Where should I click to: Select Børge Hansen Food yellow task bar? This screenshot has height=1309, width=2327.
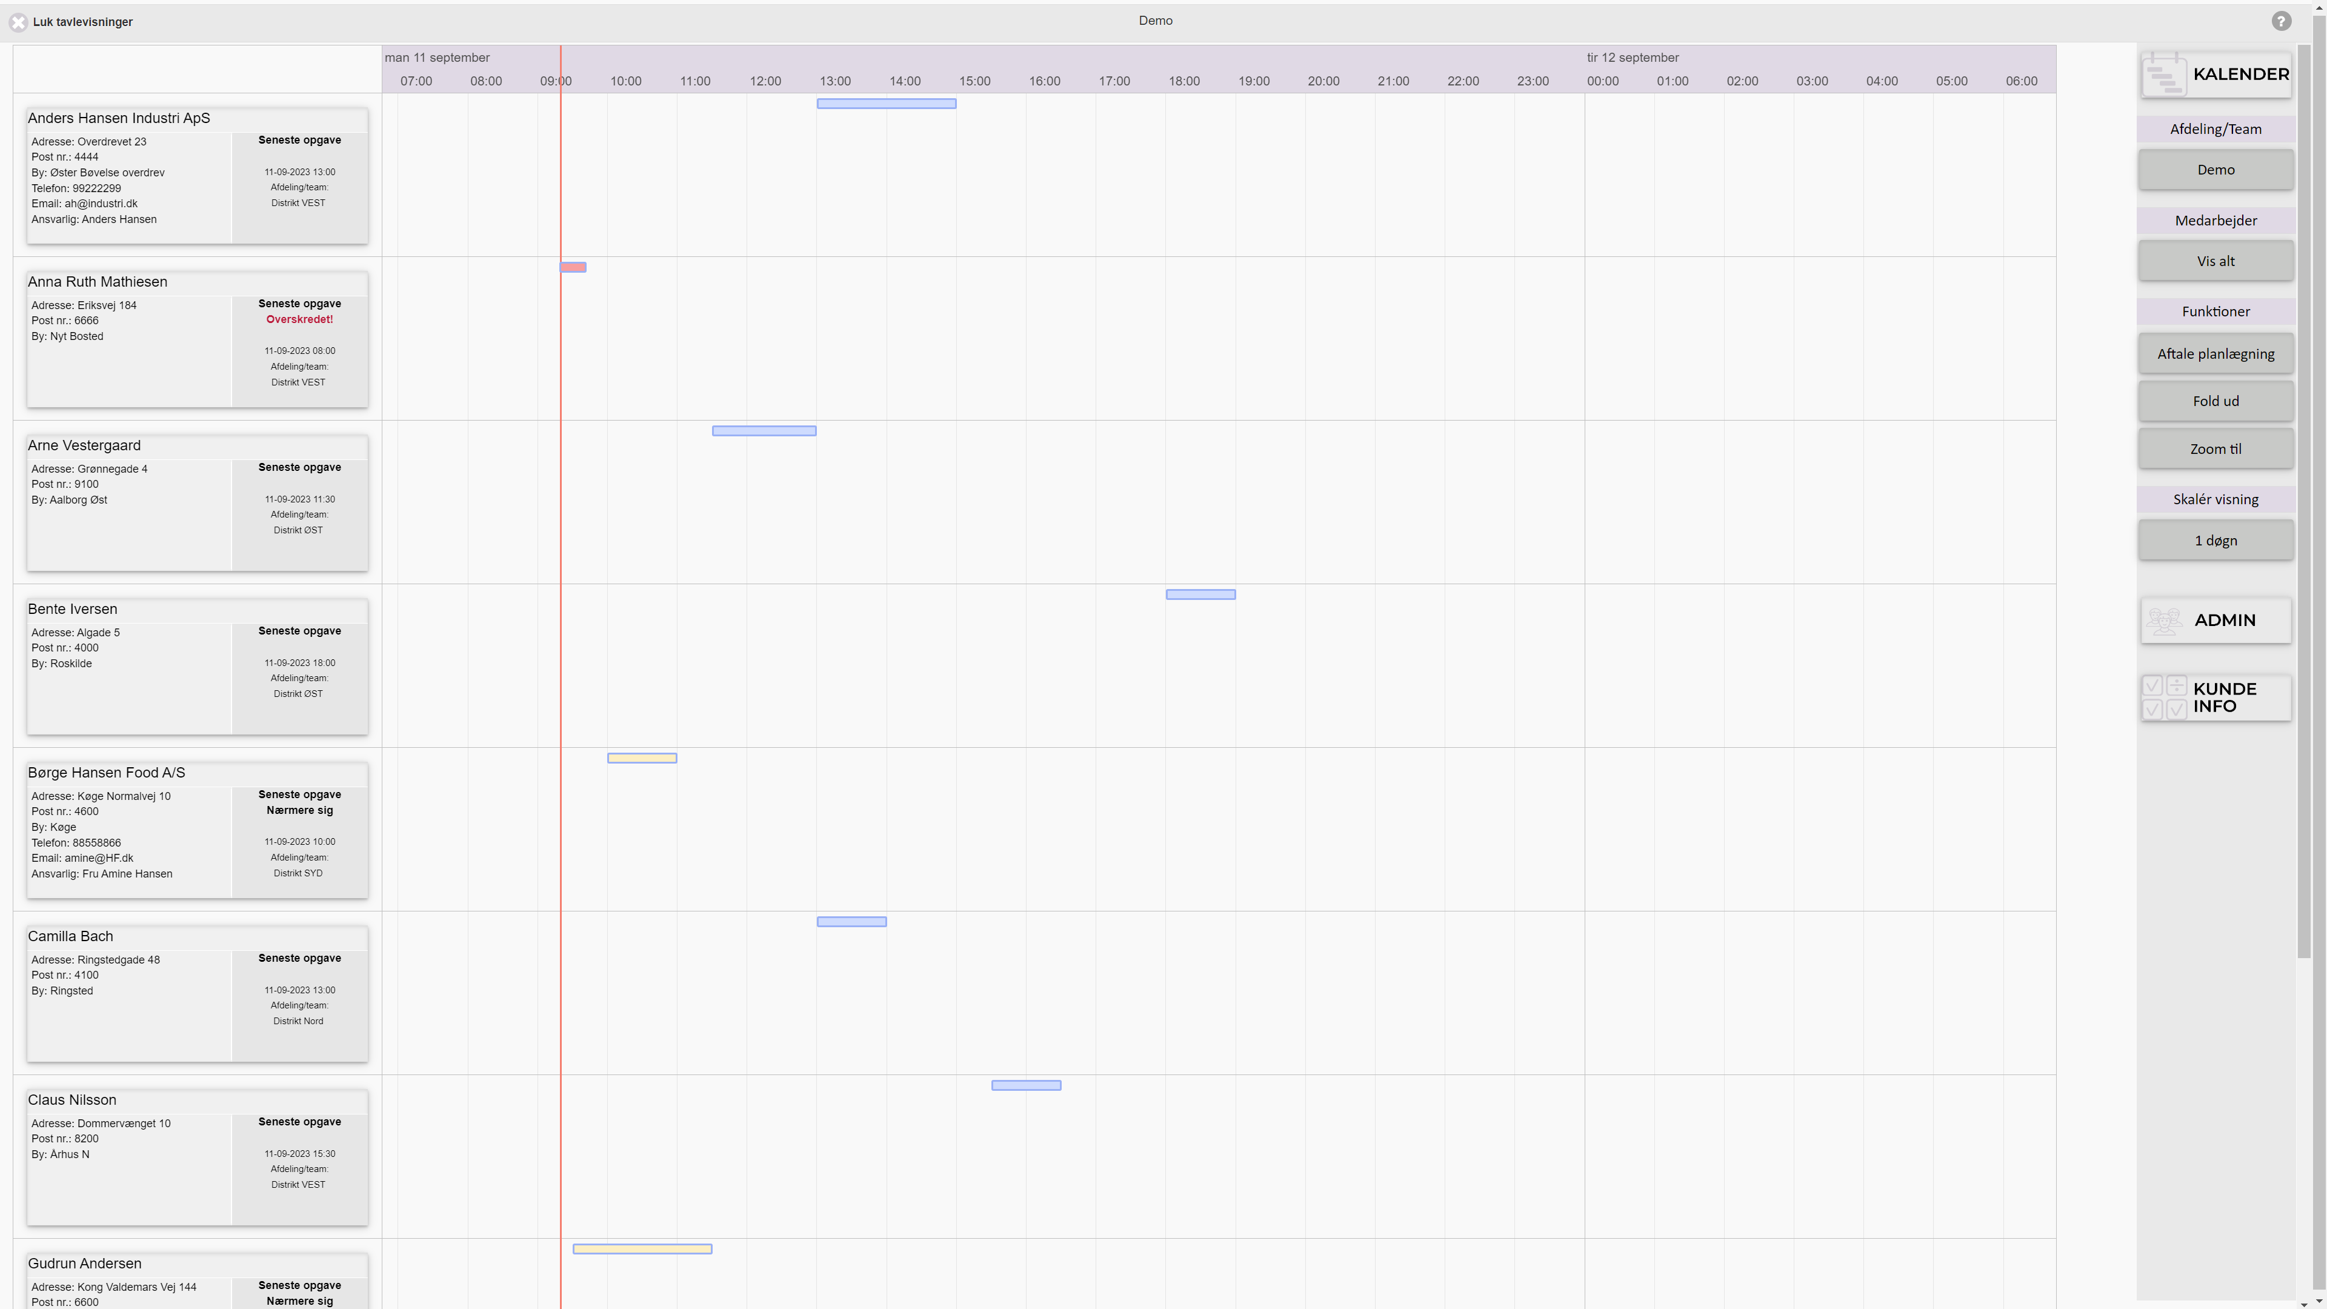pos(642,758)
